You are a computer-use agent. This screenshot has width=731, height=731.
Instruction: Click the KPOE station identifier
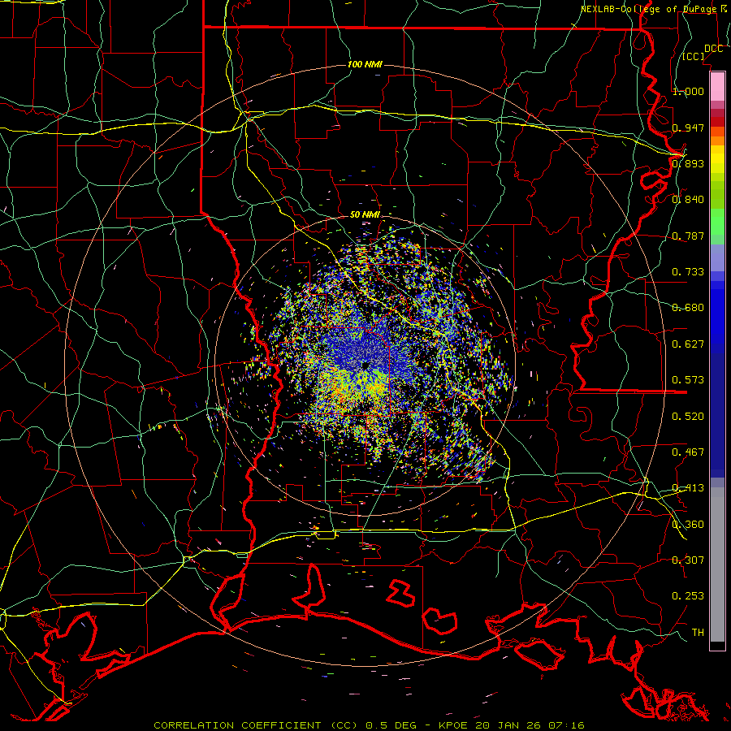(x=454, y=725)
